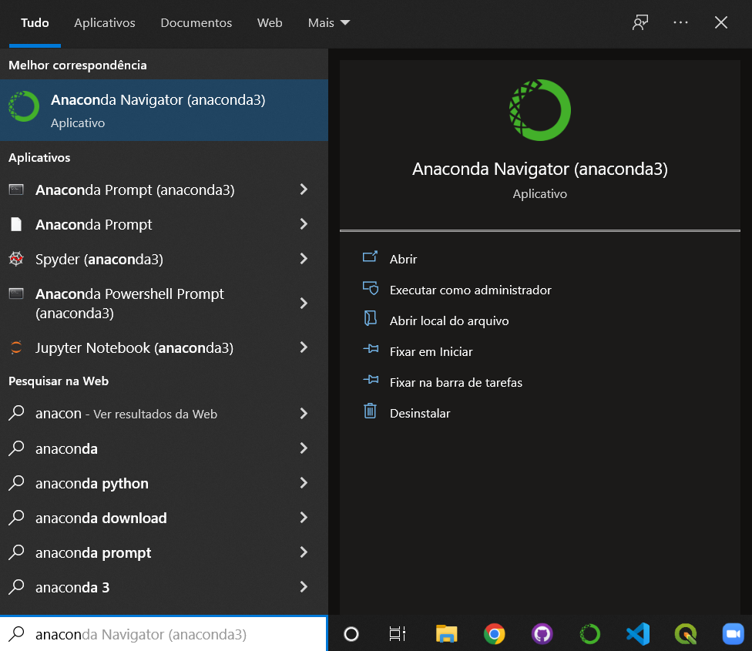Click the shield icon for Executar como administrador
The width and height of the screenshot is (752, 651).
tap(371, 288)
